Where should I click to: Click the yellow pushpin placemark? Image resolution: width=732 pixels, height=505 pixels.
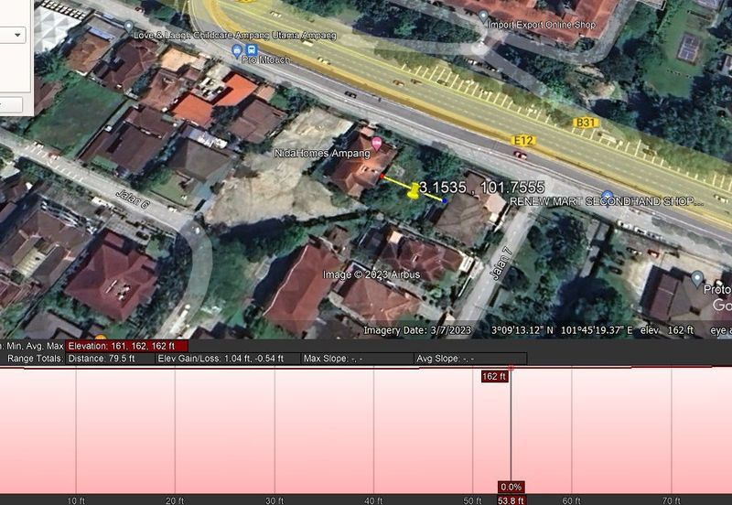pos(414,190)
